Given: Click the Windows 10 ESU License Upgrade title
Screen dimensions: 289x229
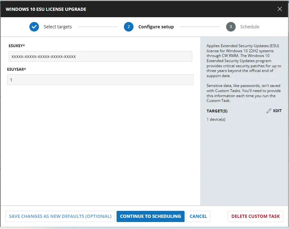Looking at the screenshot, I should (46, 9).
